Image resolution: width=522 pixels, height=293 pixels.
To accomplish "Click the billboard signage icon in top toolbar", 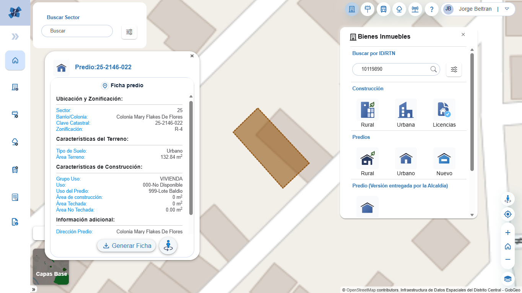I will coord(368,9).
